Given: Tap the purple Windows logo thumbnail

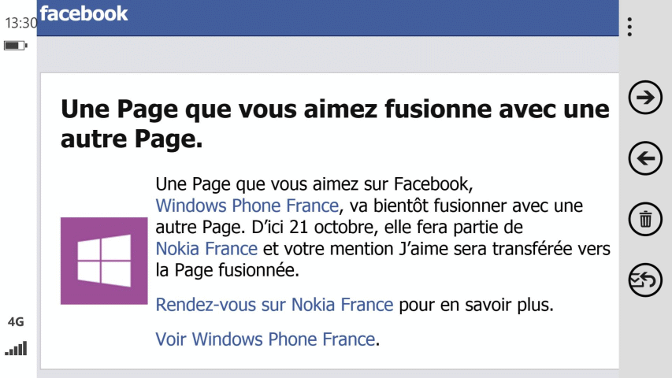Looking at the screenshot, I should point(104,261).
